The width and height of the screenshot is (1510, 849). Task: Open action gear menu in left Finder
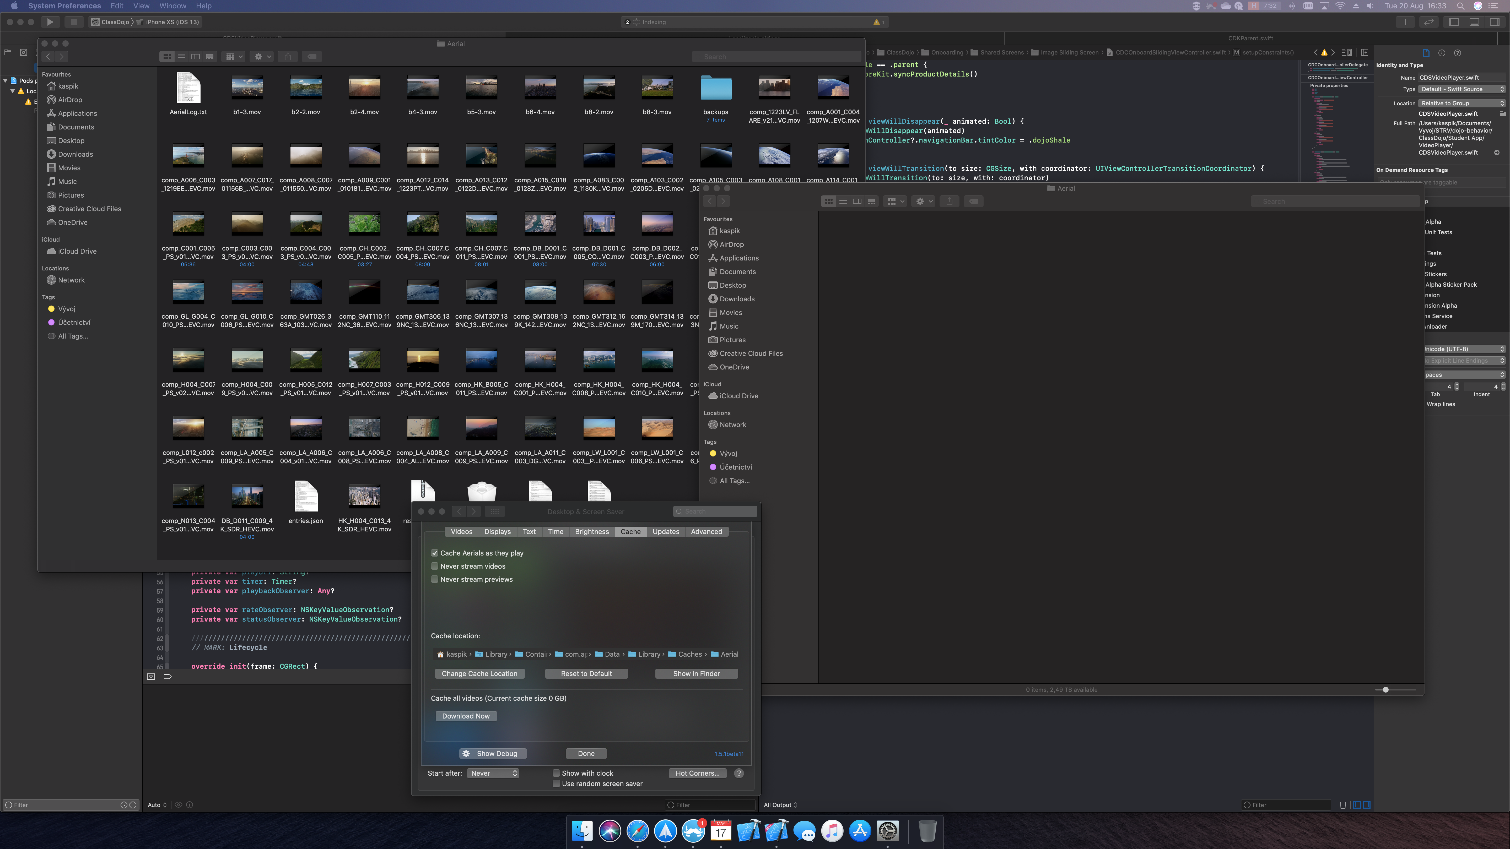[x=262, y=57]
